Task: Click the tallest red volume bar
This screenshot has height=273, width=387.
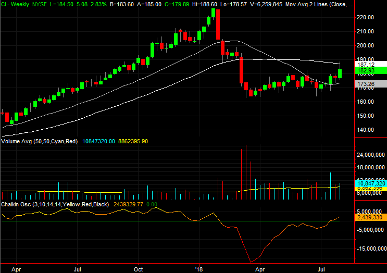Action: [x=246, y=172]
